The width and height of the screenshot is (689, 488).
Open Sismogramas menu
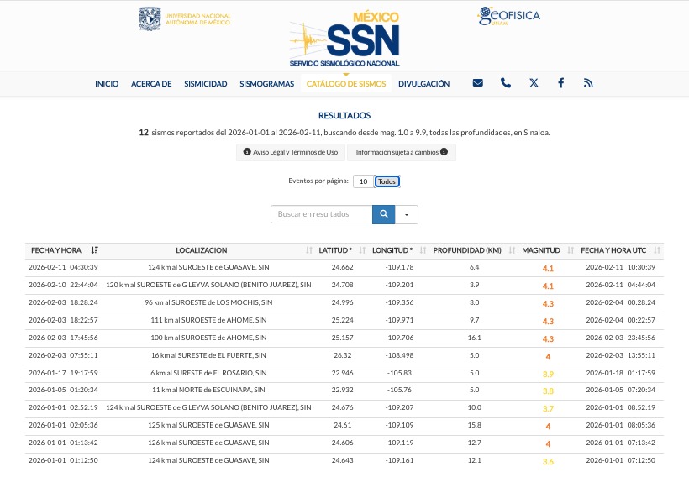pyautogui.click(x=266, y=84)
